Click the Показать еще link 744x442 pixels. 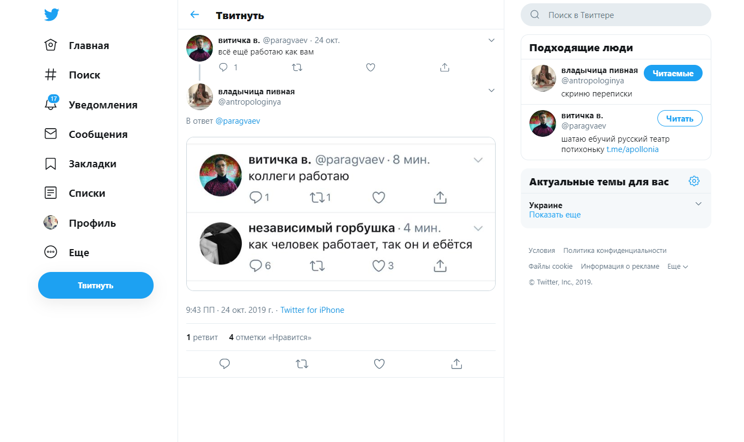(x=555, y=215)
